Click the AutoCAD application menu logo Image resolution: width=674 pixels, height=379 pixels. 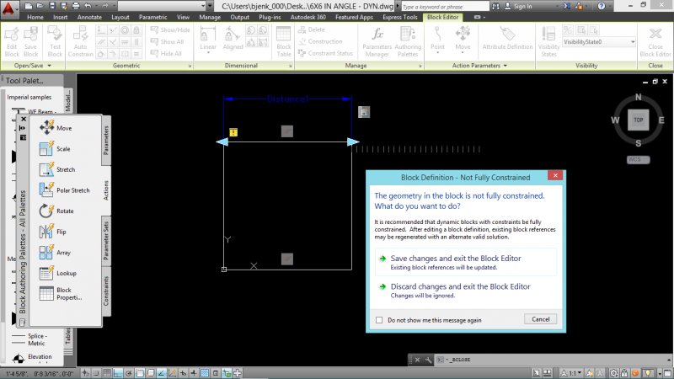pyautogui.click(x=8, y=8)
